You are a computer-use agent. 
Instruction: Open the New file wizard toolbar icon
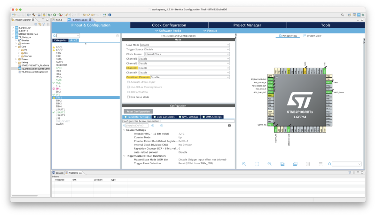(13, 15)
